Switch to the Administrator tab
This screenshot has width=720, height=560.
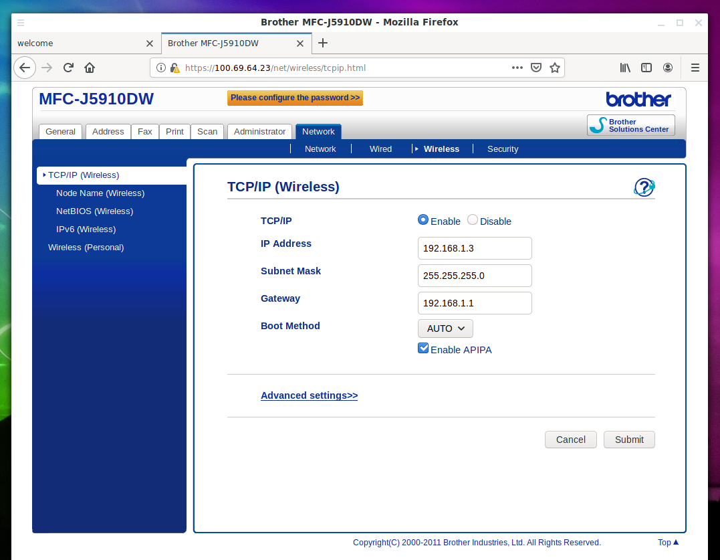[x=259, y=132]
